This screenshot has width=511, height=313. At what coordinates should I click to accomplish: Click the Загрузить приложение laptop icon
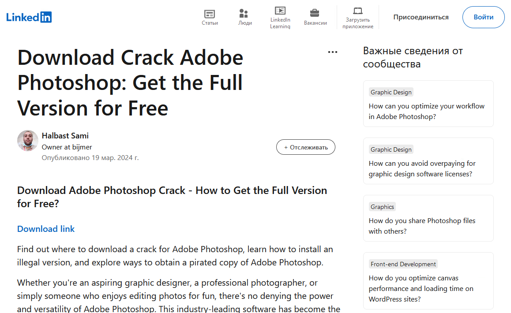[x=358, y=11]
